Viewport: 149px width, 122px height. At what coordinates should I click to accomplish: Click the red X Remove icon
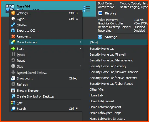click(x=13, y=36)
